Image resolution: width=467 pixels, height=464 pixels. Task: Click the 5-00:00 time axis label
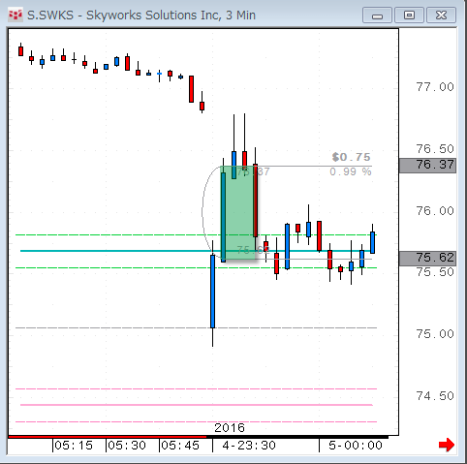tap(356, 446)
